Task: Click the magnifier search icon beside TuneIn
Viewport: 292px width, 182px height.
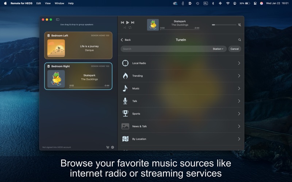Action: click(239, 40)
